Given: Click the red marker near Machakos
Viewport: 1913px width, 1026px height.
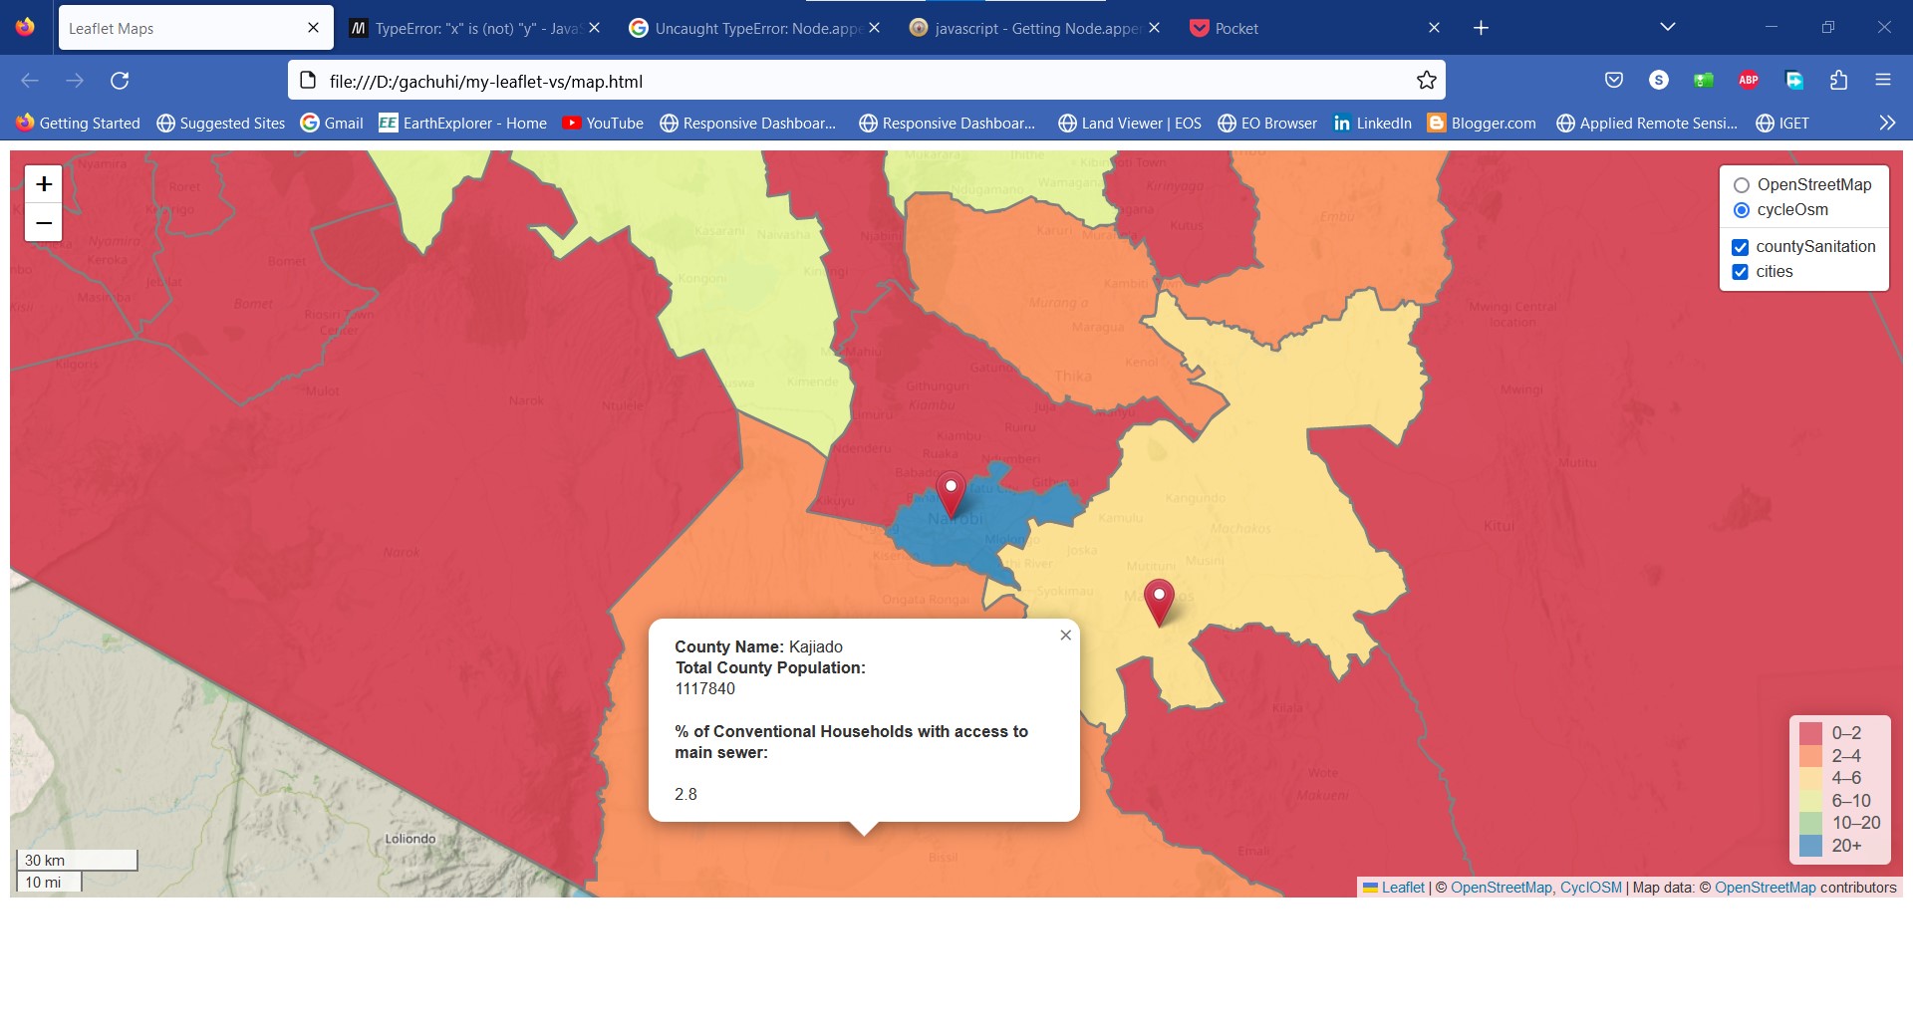Looking at the screenshot, I should (x=1159, y=600).
